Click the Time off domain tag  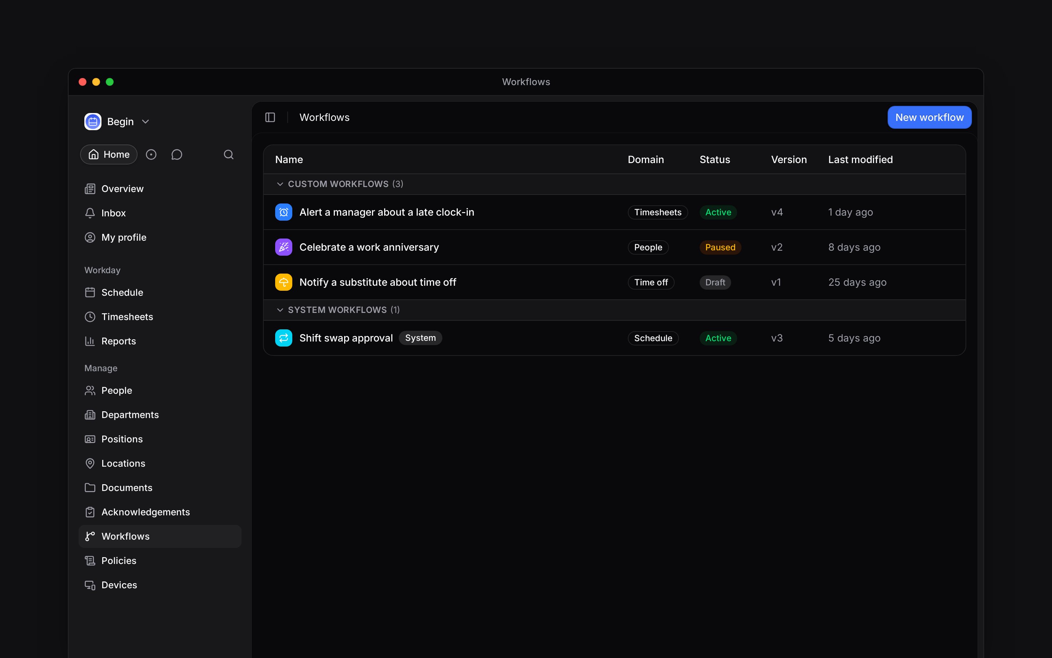(x=651, y=283)
